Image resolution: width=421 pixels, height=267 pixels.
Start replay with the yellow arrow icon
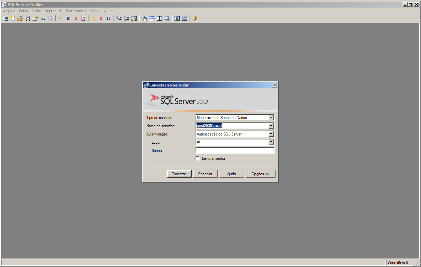[93, 18]
